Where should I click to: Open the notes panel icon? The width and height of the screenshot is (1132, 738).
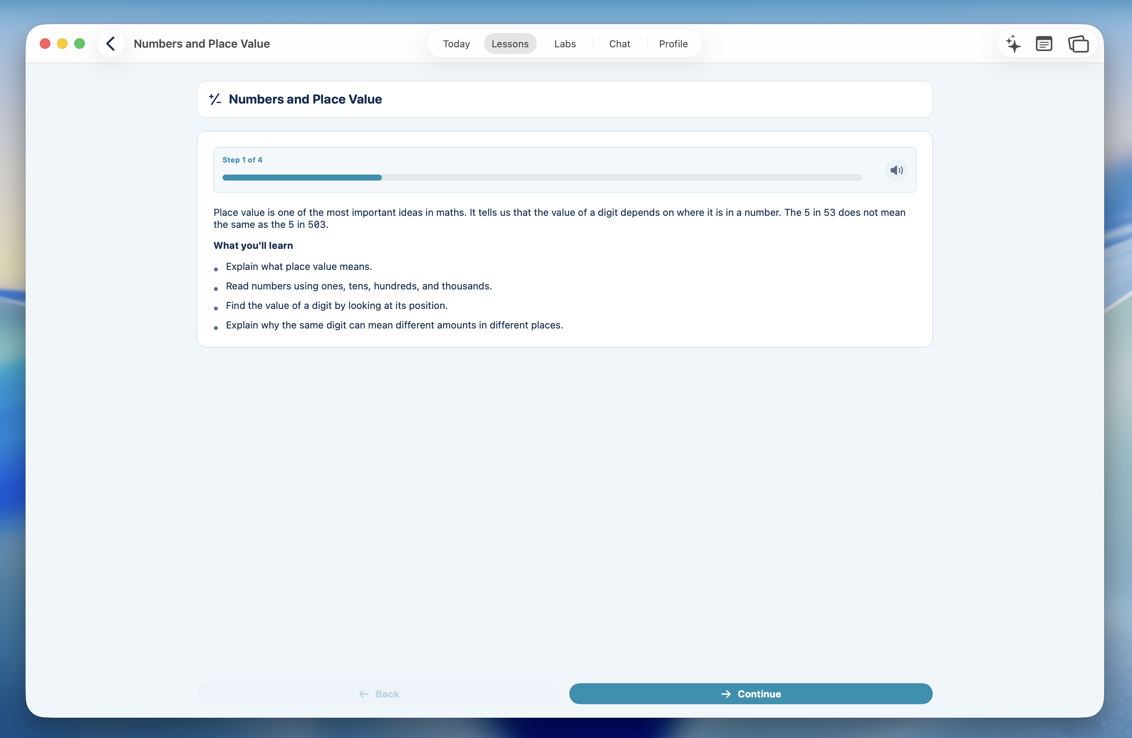click(1044, 44)
